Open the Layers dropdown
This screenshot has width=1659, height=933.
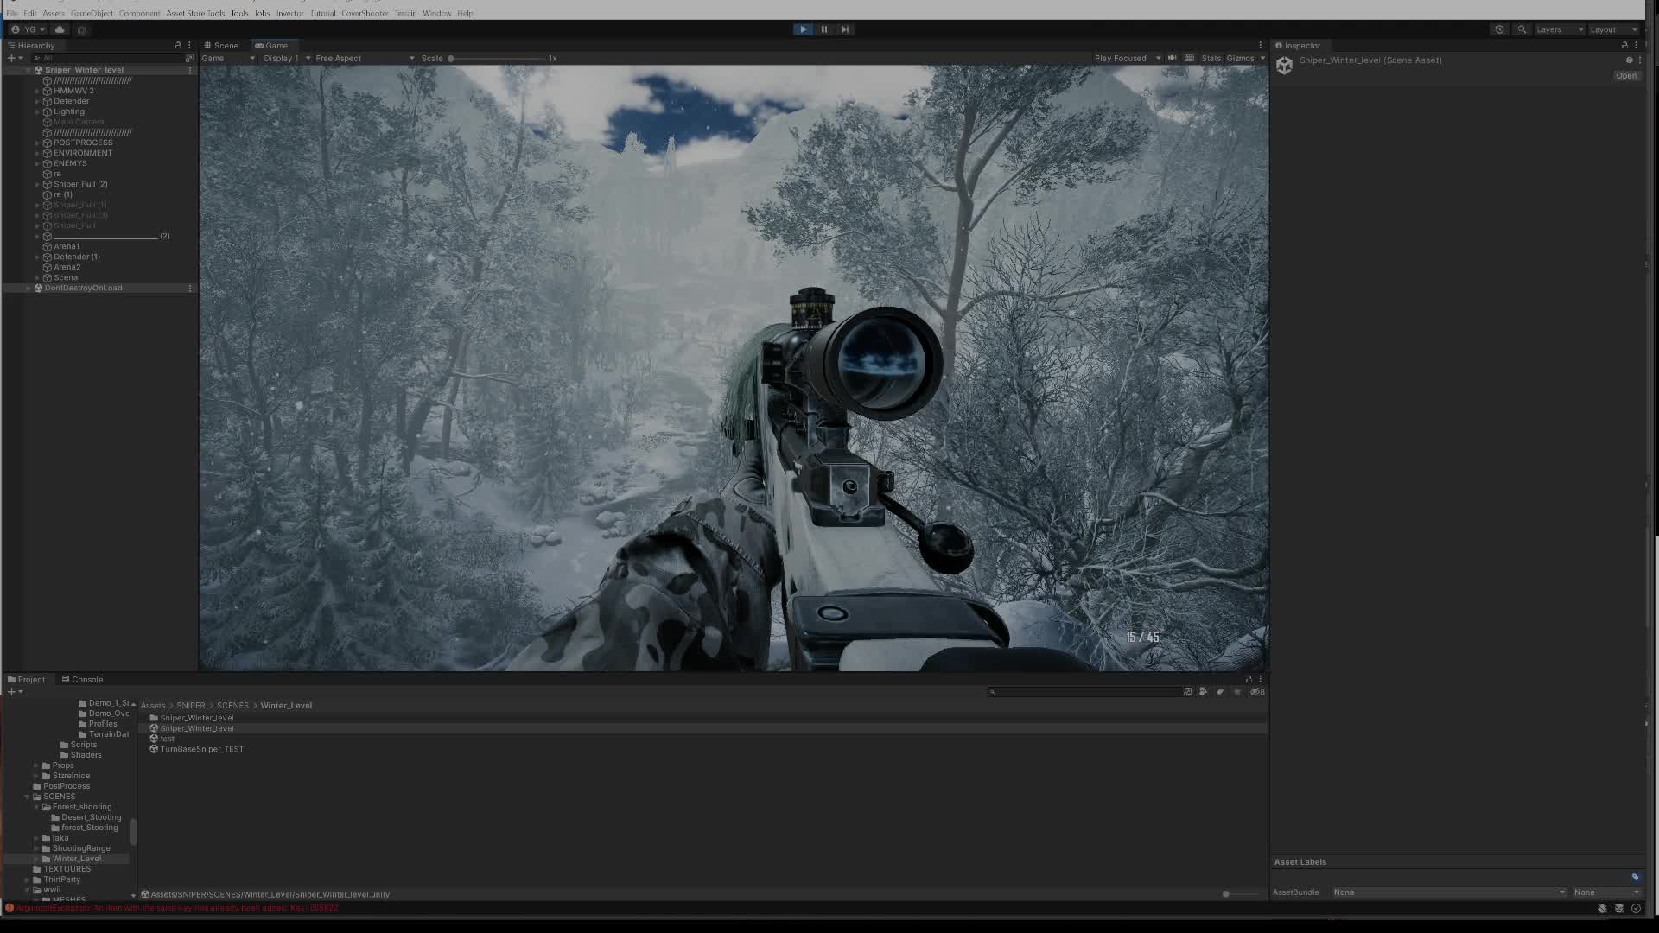pos(1559,29)
